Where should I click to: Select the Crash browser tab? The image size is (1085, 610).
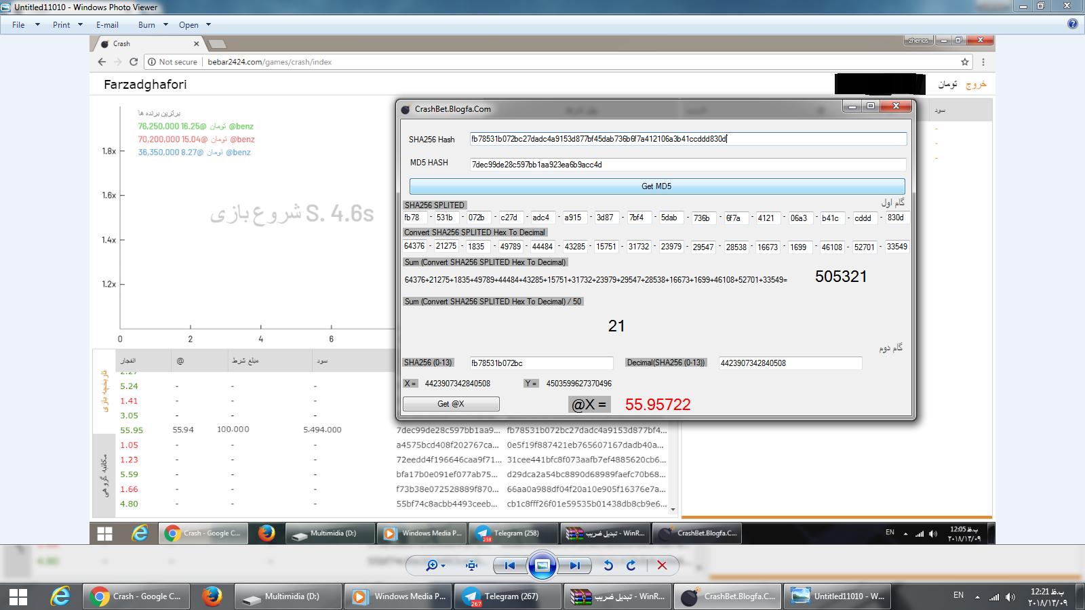tap(149, 43)
